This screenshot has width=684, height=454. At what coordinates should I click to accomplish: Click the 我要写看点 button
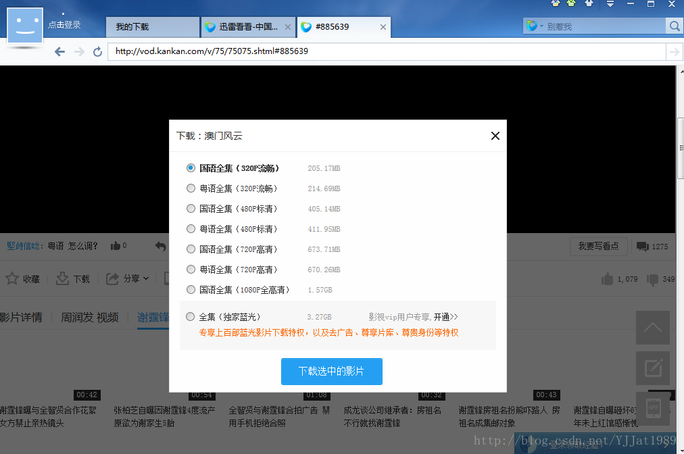point(599,247)
